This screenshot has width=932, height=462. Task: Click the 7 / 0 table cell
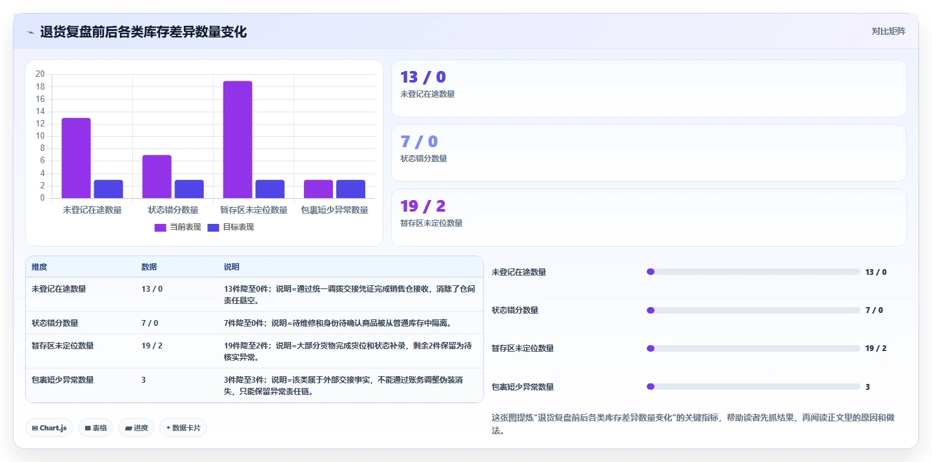pyautogui.click(x=150, y=323)
